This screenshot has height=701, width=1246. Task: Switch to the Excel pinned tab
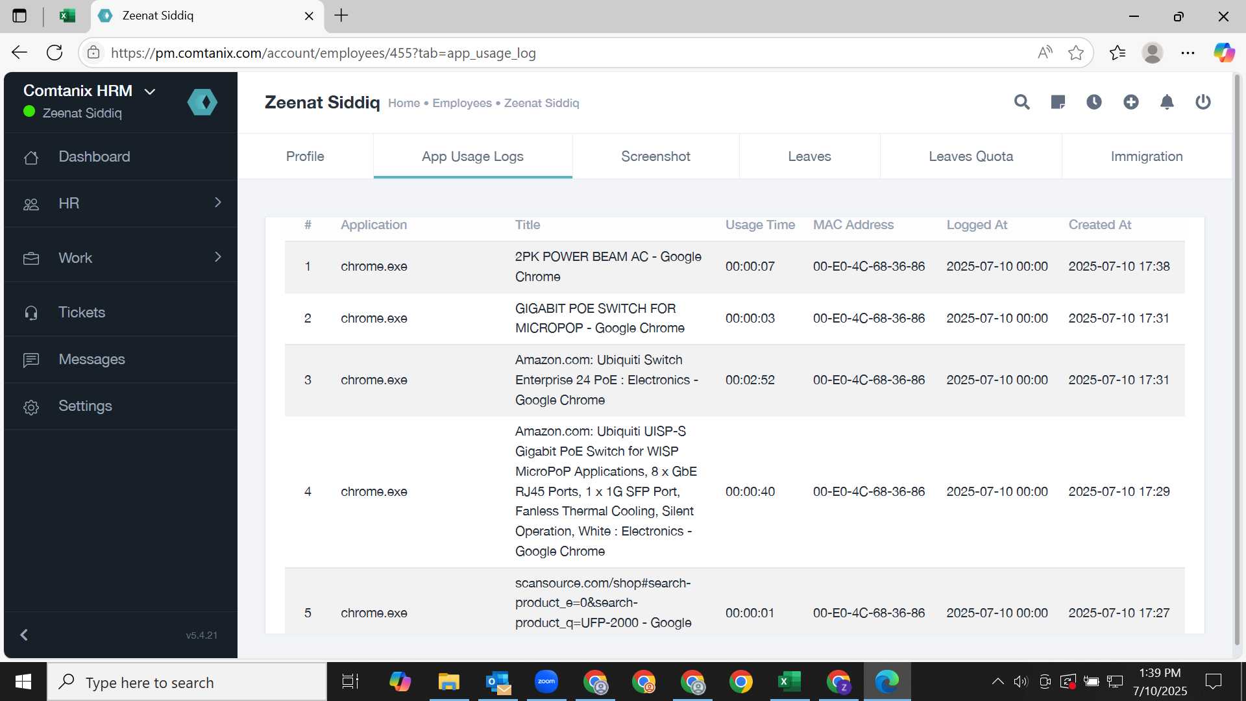coord(67,16)
